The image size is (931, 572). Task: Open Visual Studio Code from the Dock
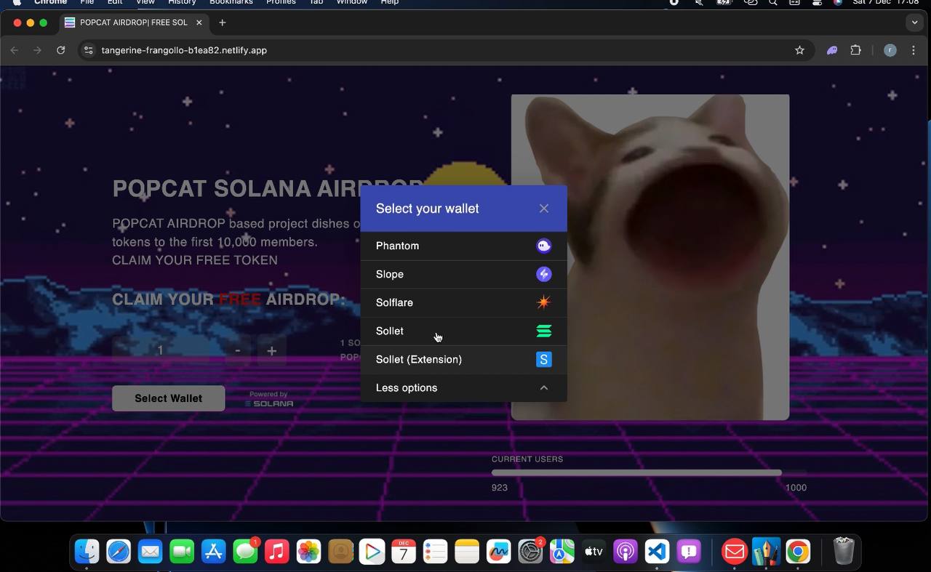point(657,552)
